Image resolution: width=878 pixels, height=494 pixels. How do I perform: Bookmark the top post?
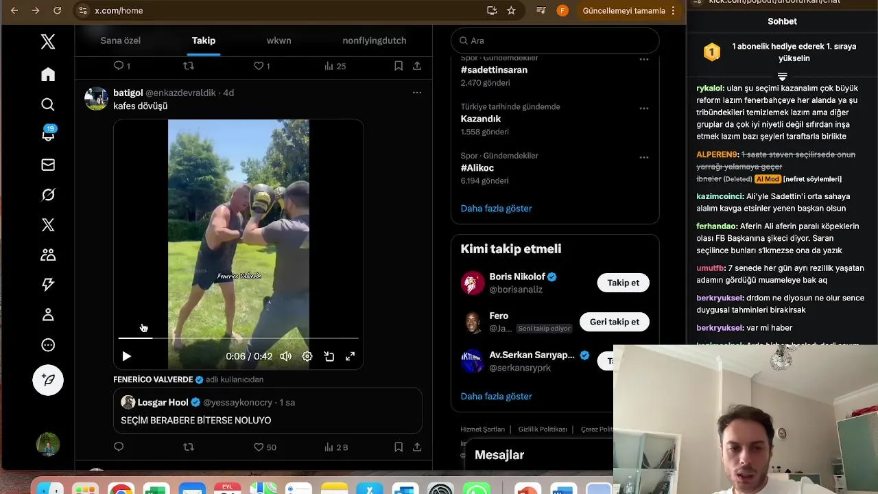[399, 66]
